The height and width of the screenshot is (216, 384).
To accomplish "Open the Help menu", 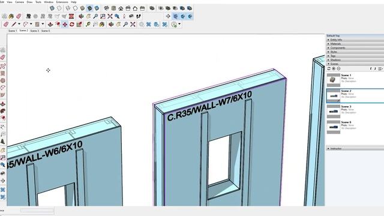I will coord(73,2).
